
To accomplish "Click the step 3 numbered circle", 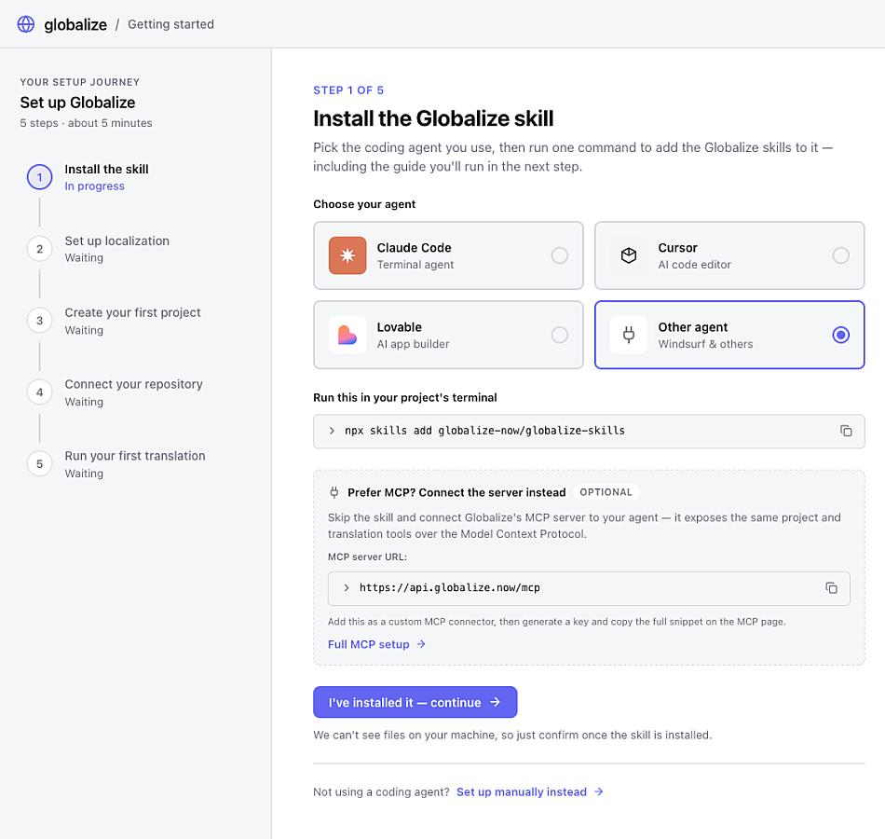I will pyautogui.click(x=39, y=321).
